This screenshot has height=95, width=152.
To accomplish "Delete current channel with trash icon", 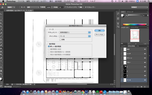I will [145, 87].
